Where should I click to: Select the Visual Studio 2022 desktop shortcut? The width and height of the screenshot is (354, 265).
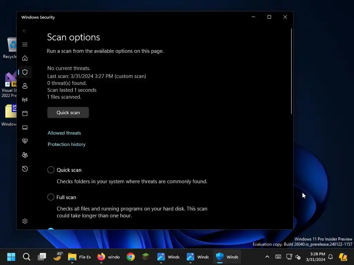pyautogui.click(x=9, y=85)
